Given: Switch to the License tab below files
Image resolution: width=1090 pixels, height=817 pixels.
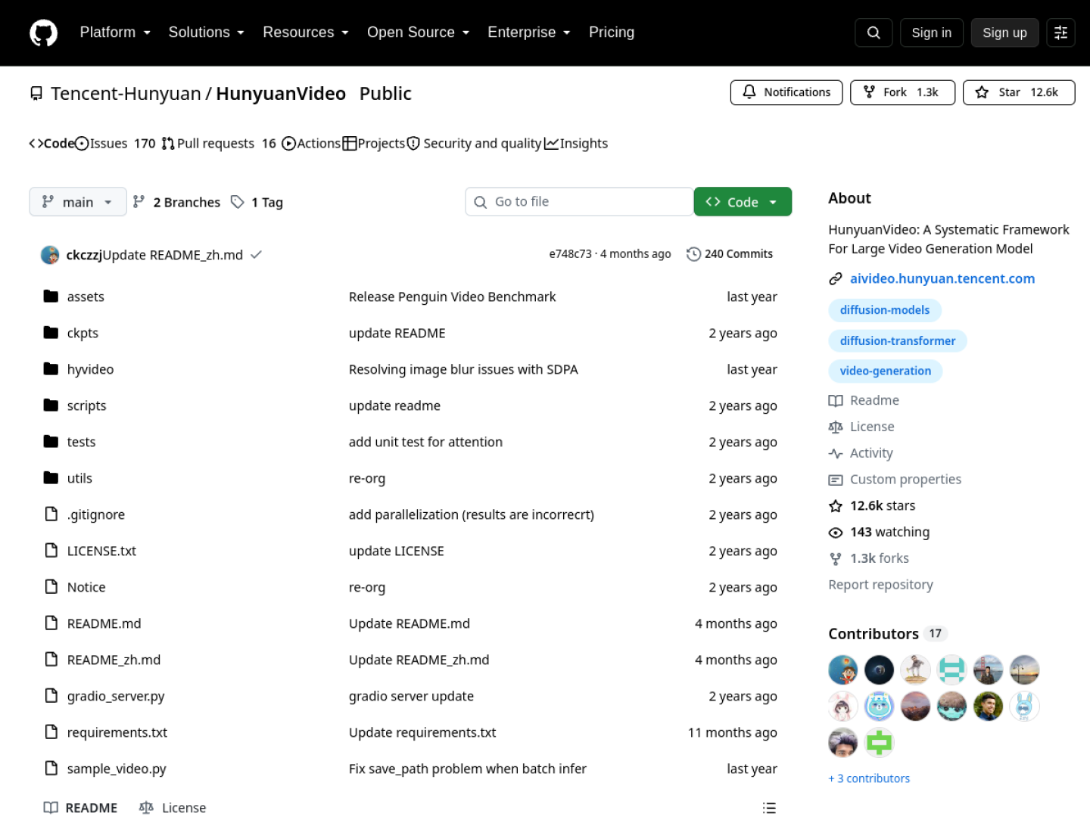Looking at the screenshot, I should 173,808.
